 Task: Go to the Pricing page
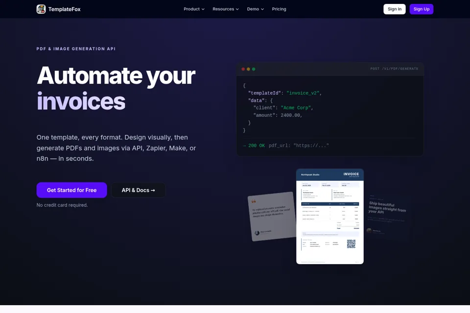(279, 9)
